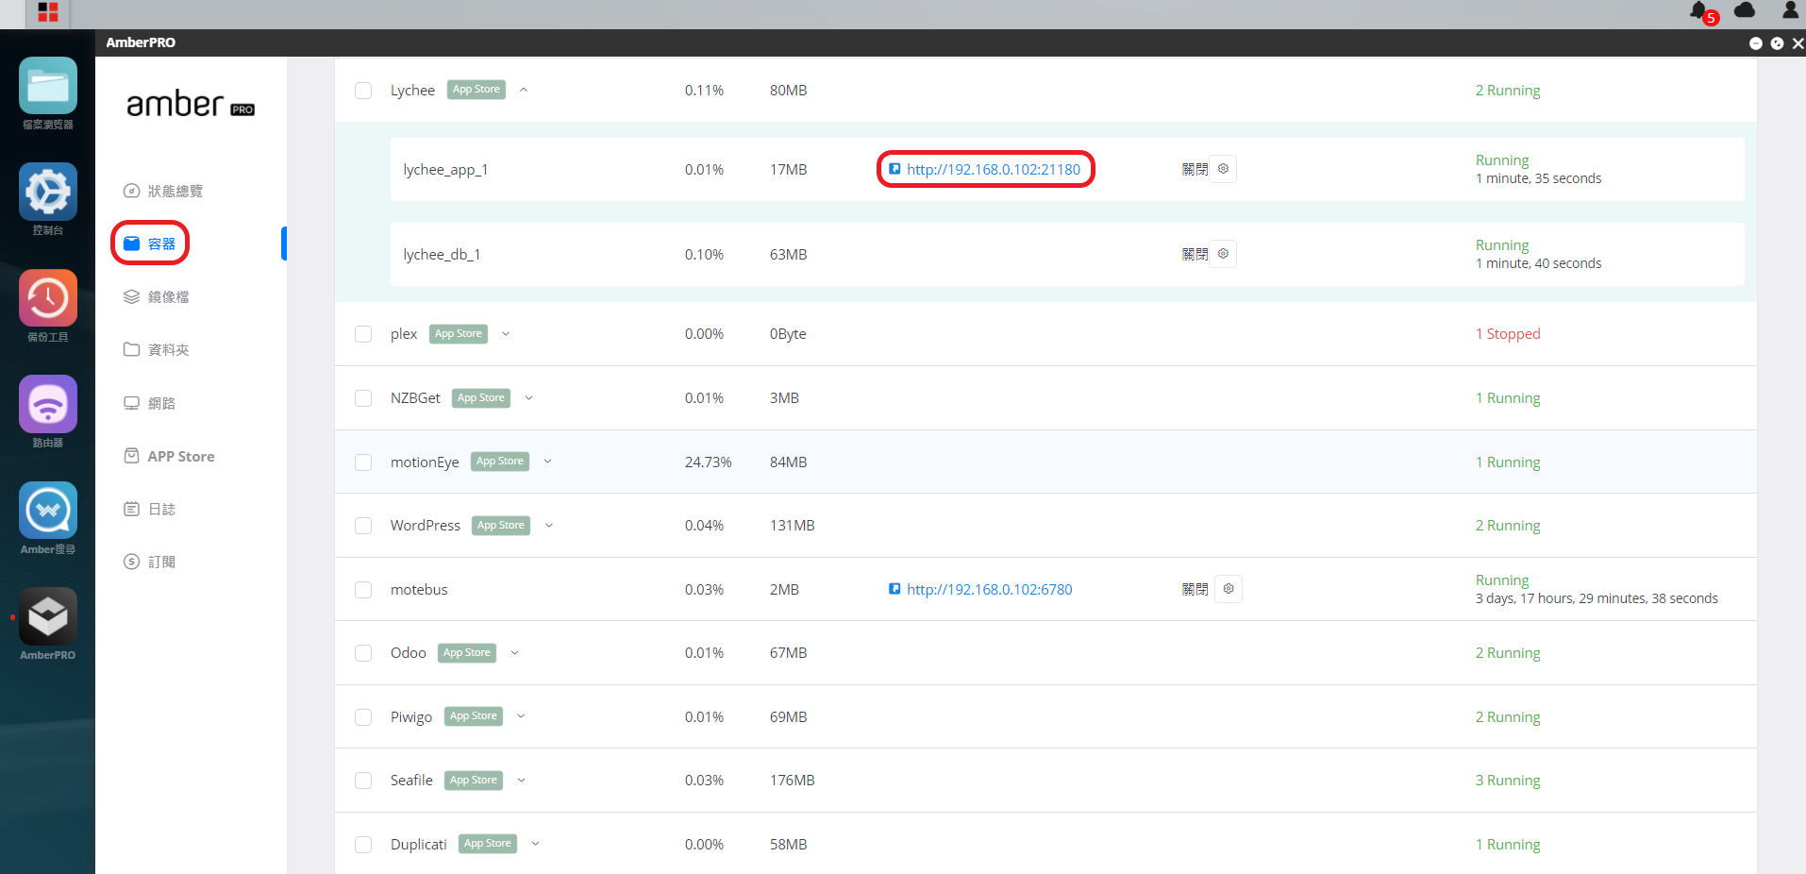Open settings gear for lychee_app_1

[x=1223, y=169]
